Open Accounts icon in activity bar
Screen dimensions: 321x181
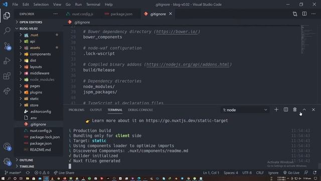(7, 146)
